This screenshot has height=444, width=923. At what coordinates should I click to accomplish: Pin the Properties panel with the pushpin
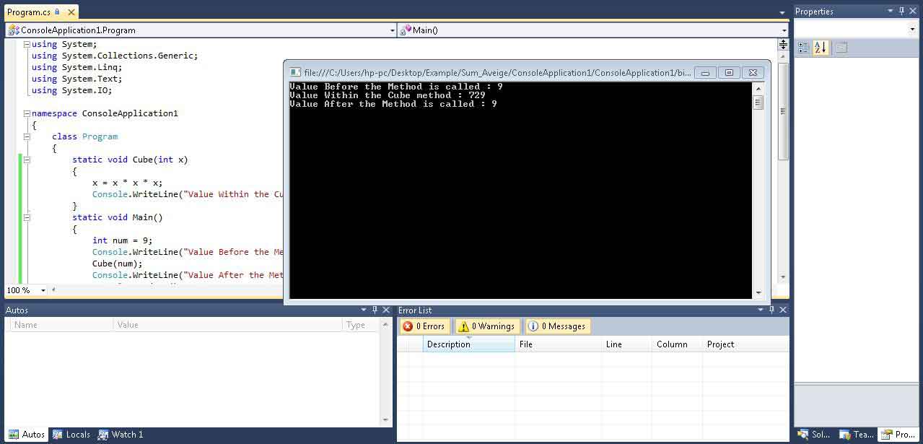[902, 11]
